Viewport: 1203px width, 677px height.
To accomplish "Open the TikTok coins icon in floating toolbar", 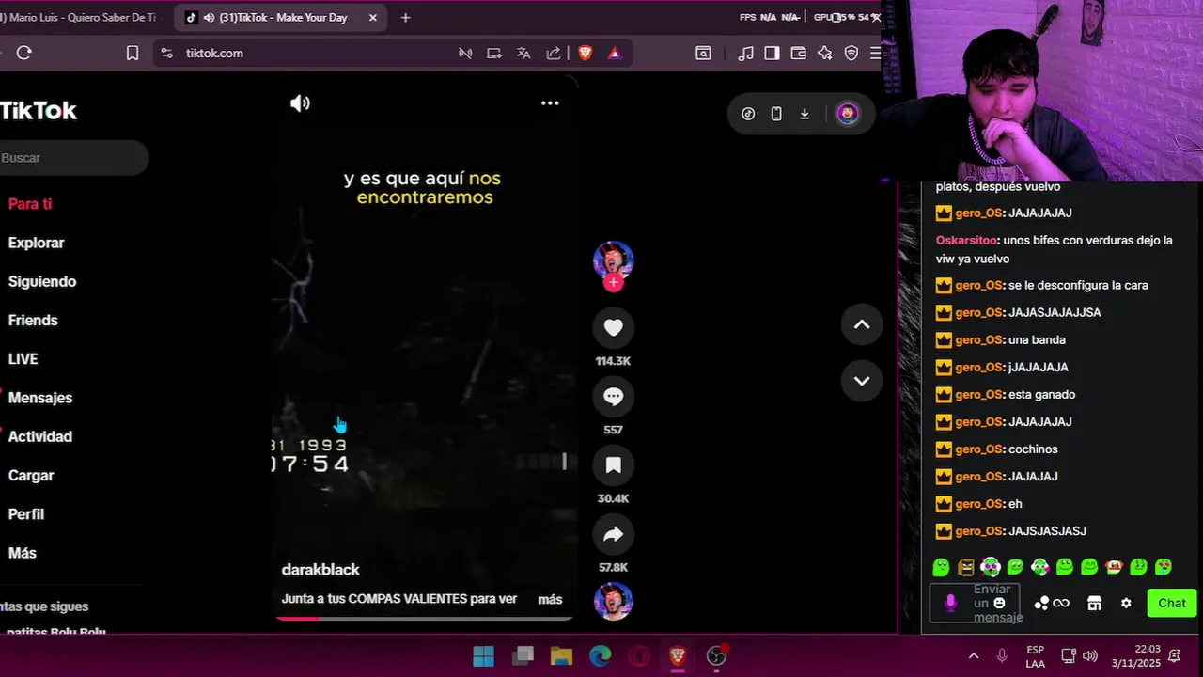I will click(748, 114).
